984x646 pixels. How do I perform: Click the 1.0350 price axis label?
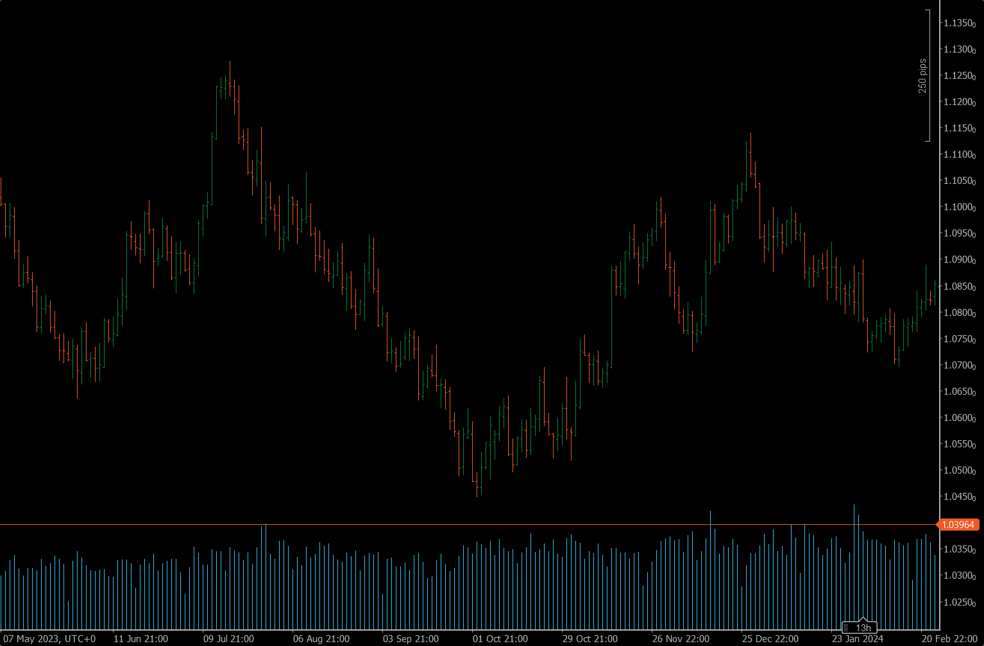[959, 550]
